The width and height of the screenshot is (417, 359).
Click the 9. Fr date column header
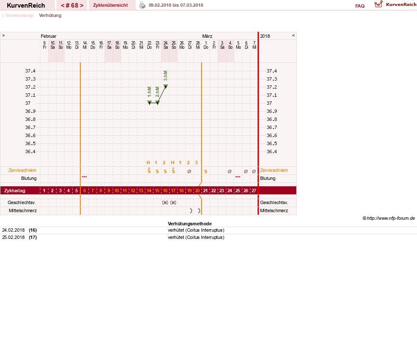click(x=44, y=45)
